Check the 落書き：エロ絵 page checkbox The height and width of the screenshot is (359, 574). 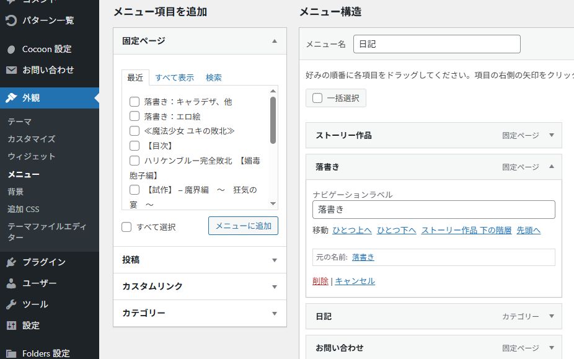pyautogui.click(x=134, y=116)
